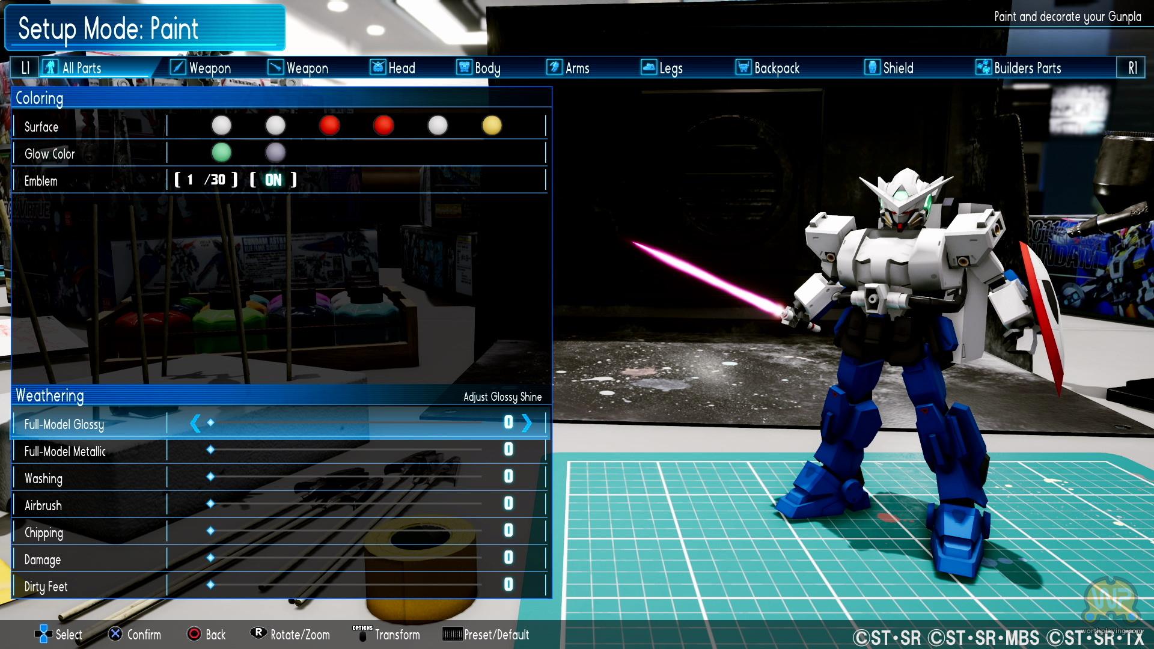This screenshot has height=649, width=1154.
Task: Increase Full-Model Glossy with right arrow
Action: 527,423
